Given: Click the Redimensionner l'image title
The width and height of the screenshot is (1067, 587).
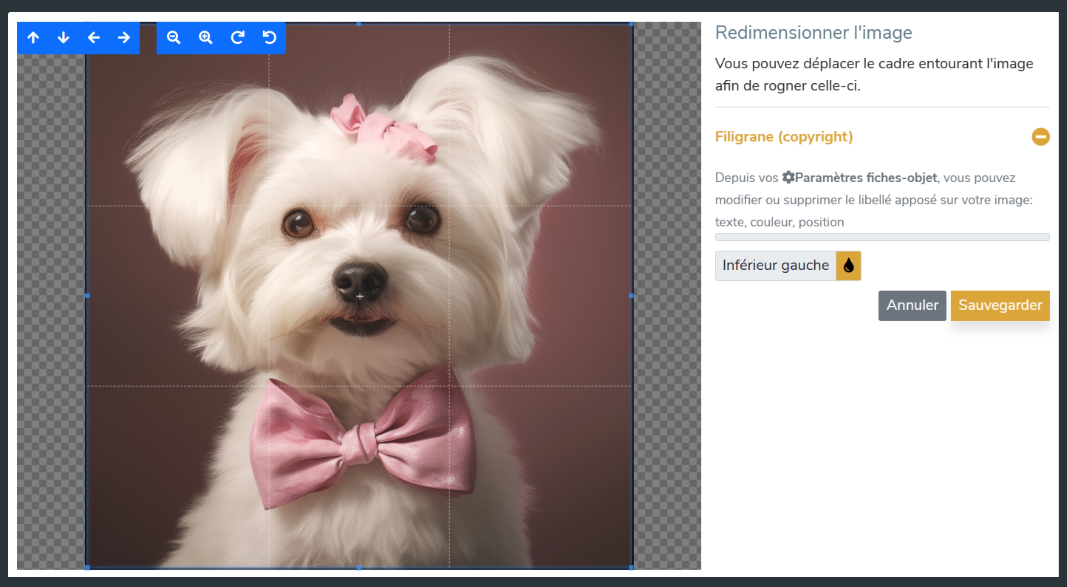Looking at the screenshot, I should (813, 33).
